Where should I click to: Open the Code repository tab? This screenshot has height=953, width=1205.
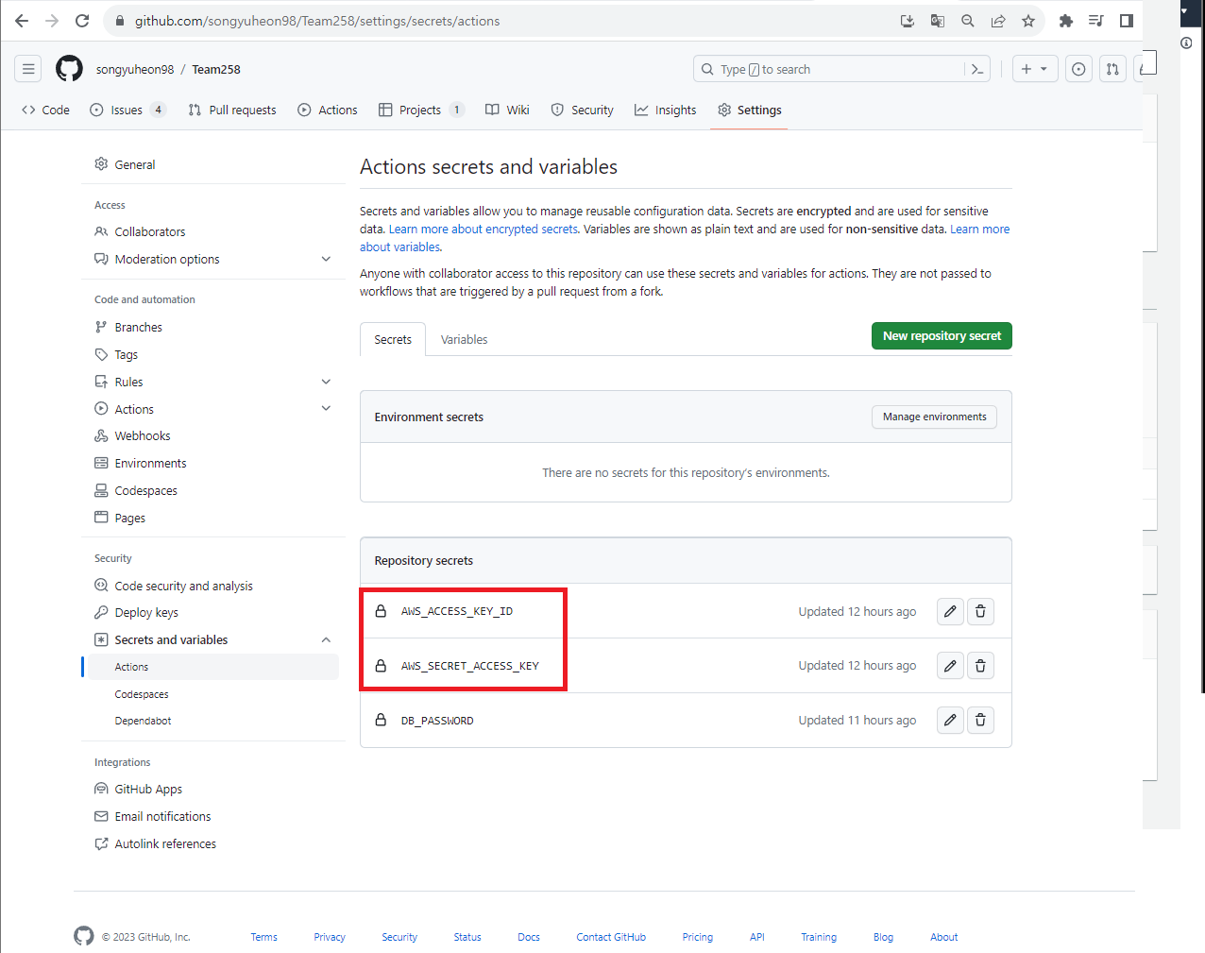(x=45, y=110)
